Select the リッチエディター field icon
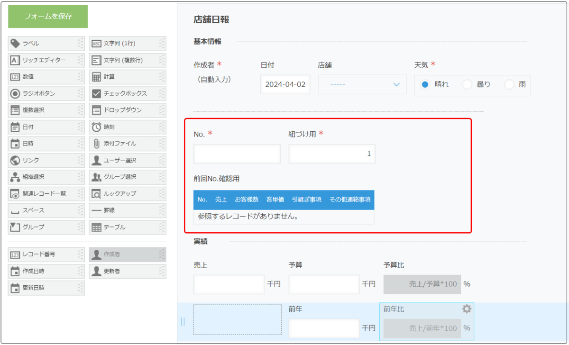569x345 pixels. 15,60
